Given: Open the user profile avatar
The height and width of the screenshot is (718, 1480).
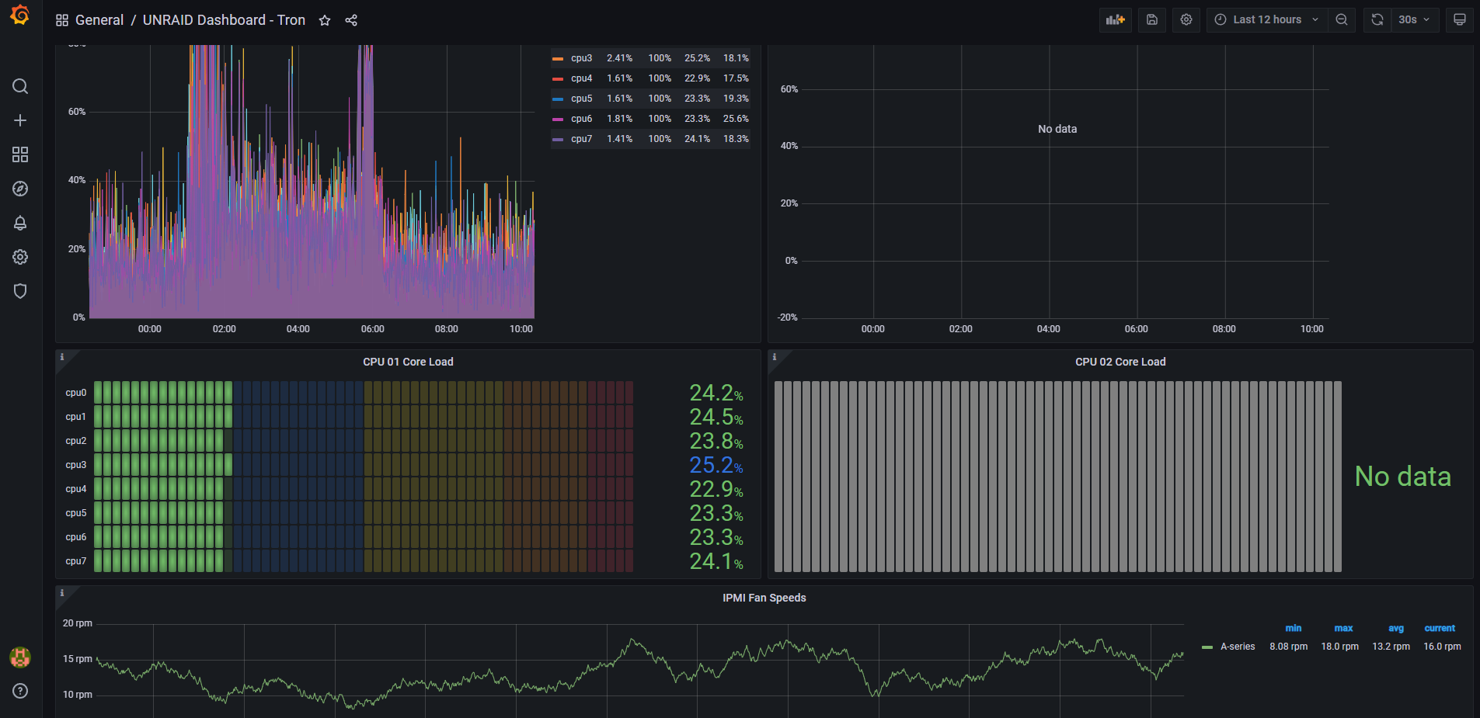Looking at the screenshot, I should click(x=20, y=657).
